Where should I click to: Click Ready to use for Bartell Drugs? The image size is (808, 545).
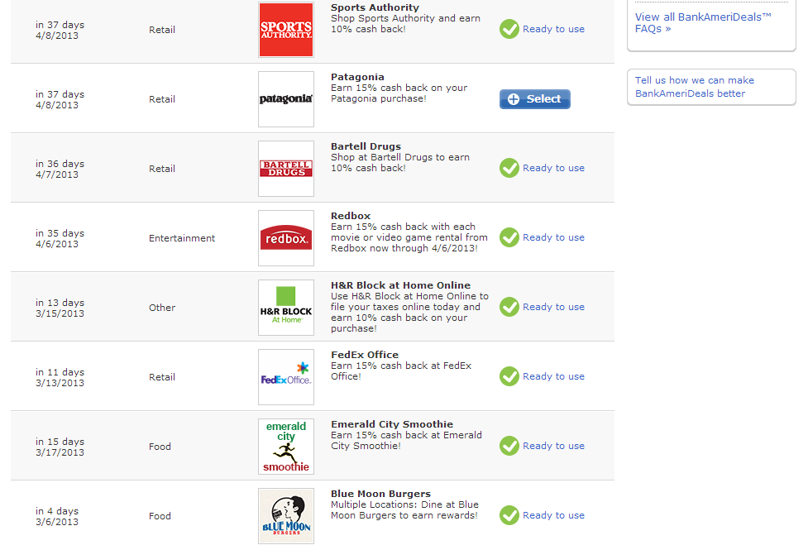pyautogui.click(x=553, y=168)
